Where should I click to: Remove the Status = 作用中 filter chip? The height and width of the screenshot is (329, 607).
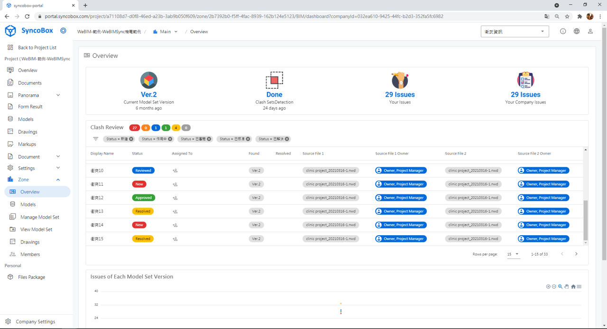tap(170, 139)
